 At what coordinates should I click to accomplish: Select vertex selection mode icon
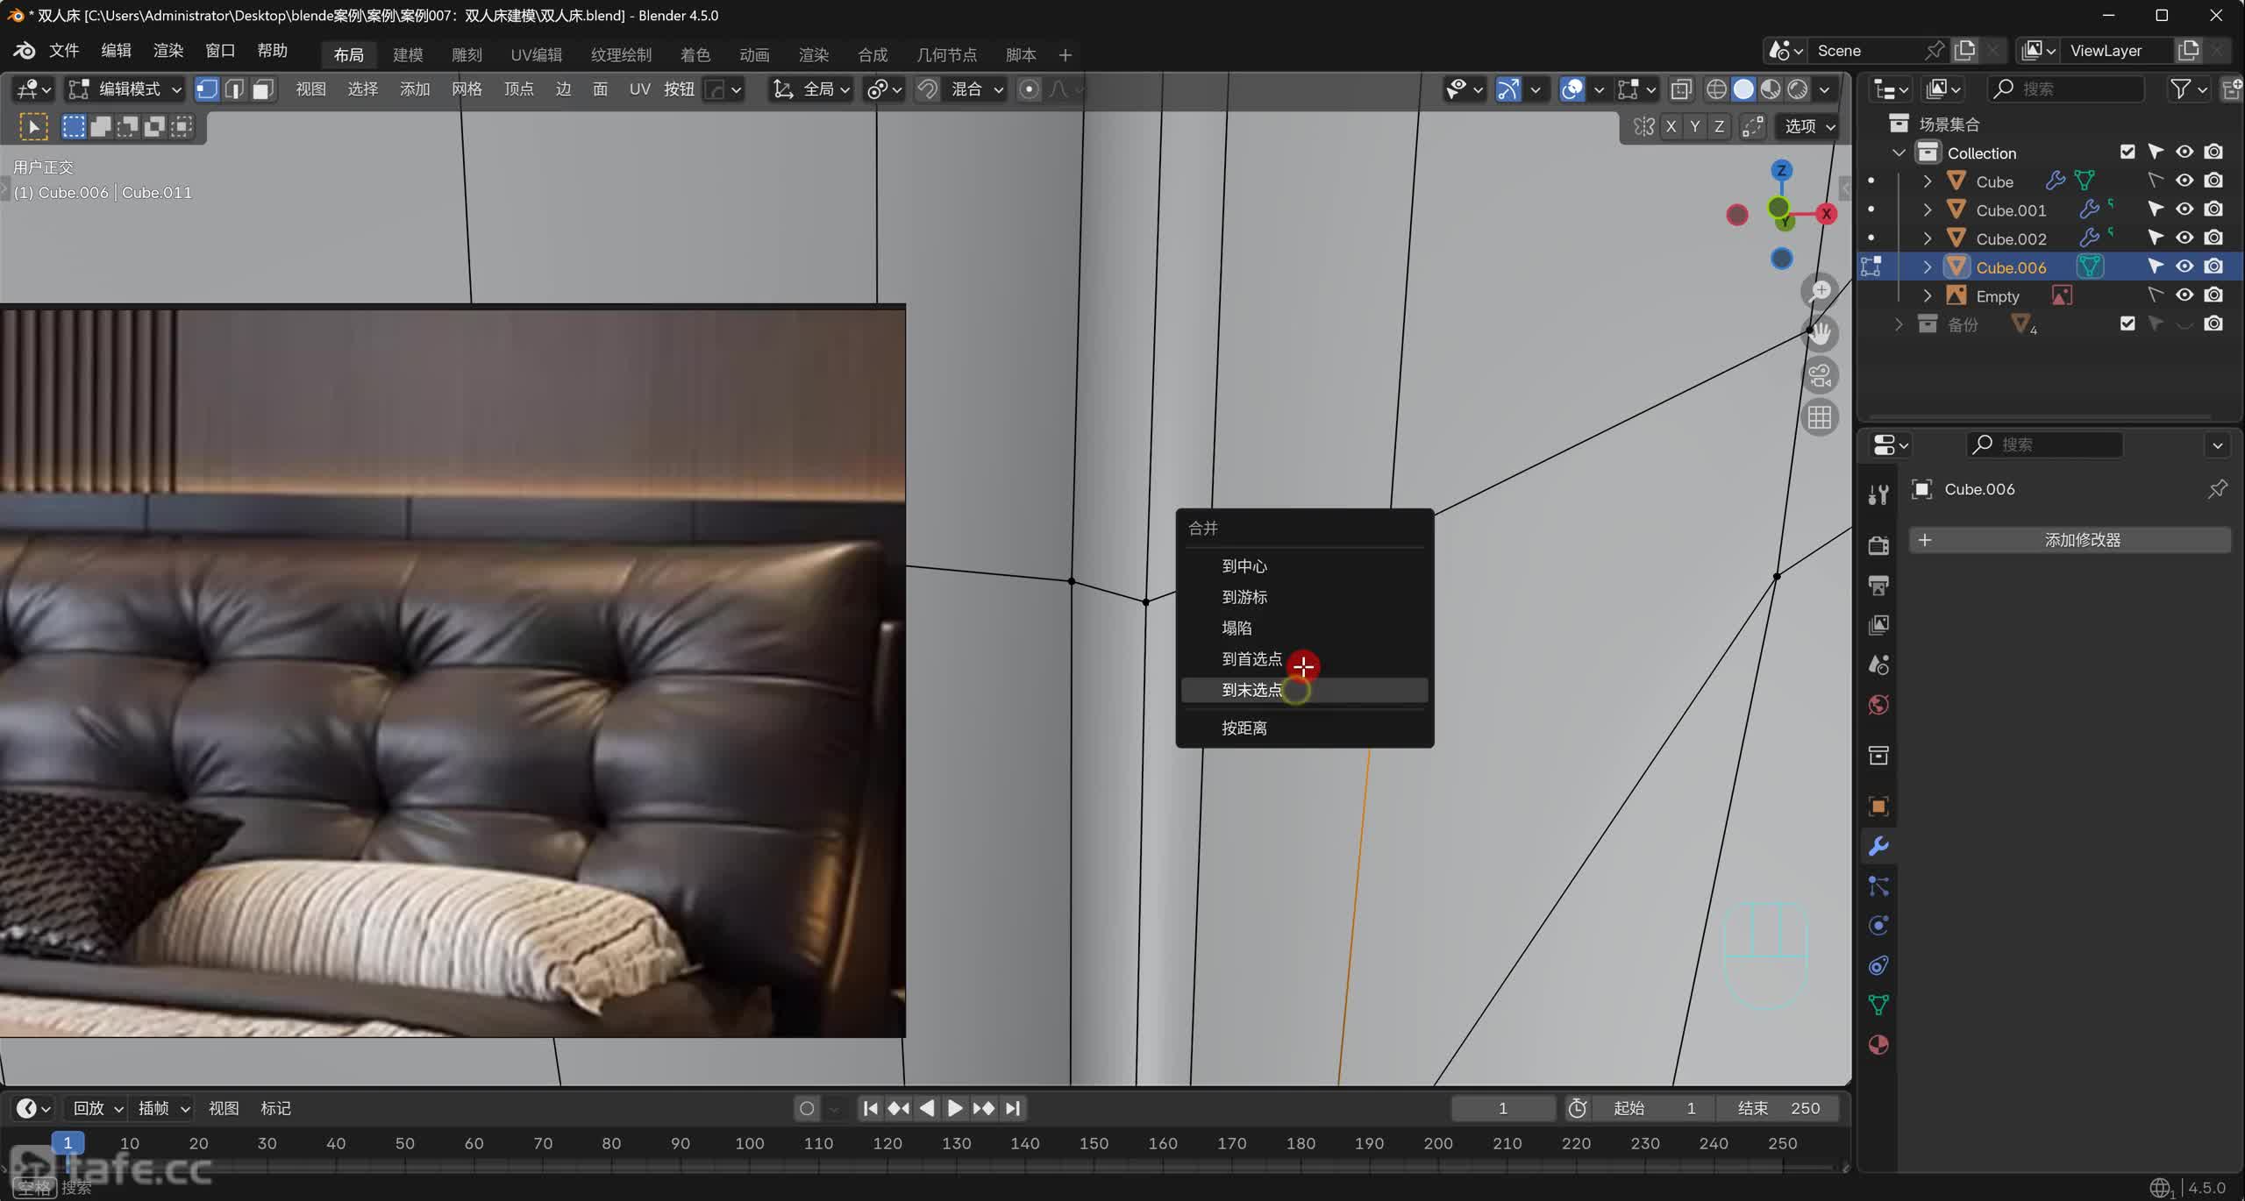point(207,89)
